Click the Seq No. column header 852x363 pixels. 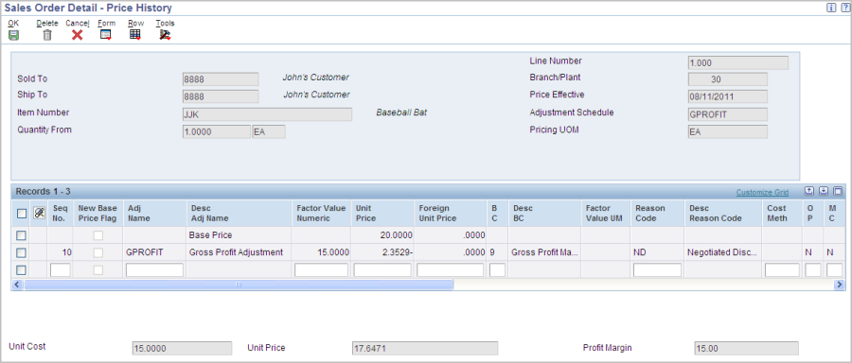(x=60, y=214)
